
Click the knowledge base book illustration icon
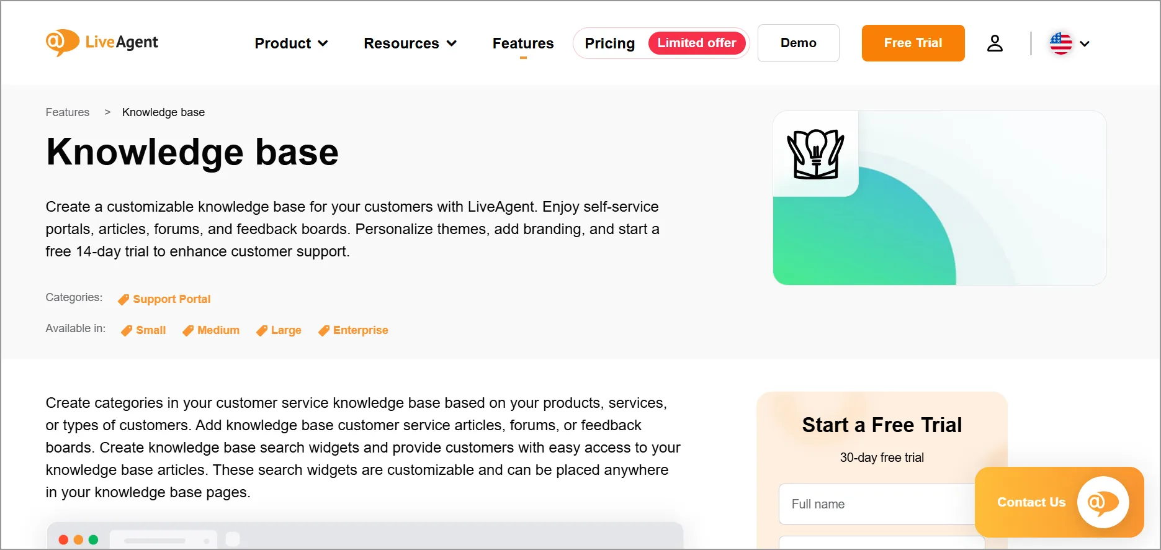pyautogui.click(x=815, y=153)
